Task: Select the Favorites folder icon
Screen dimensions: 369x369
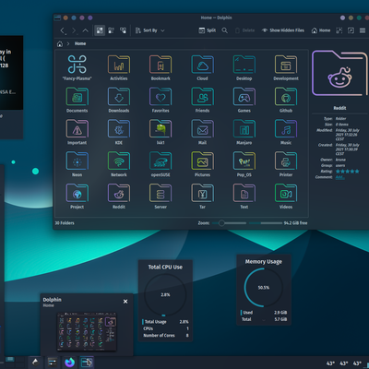Action: coord(161,96)
